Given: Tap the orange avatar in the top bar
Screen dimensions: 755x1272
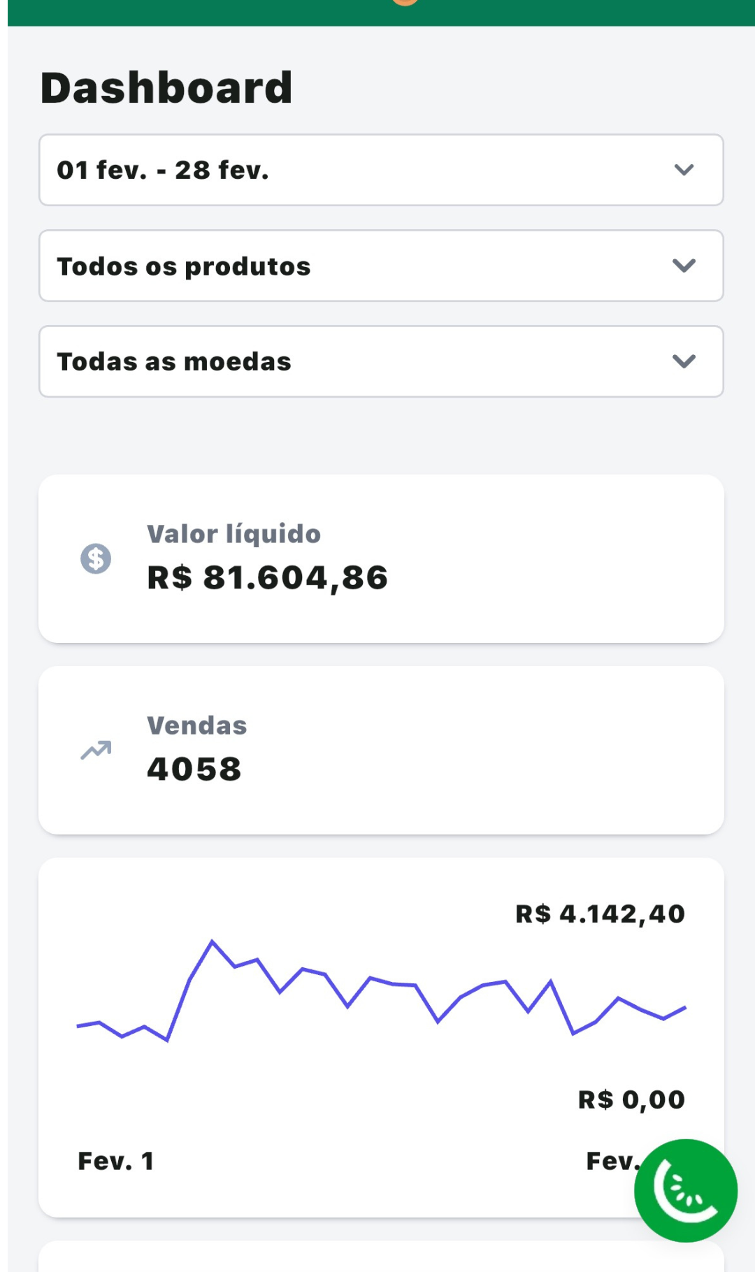Looking at the screenshot, I should click(x=405, y=2).
